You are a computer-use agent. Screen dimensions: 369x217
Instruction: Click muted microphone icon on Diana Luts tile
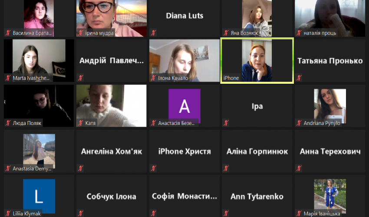pyautogui.click(x=153, y=33)
